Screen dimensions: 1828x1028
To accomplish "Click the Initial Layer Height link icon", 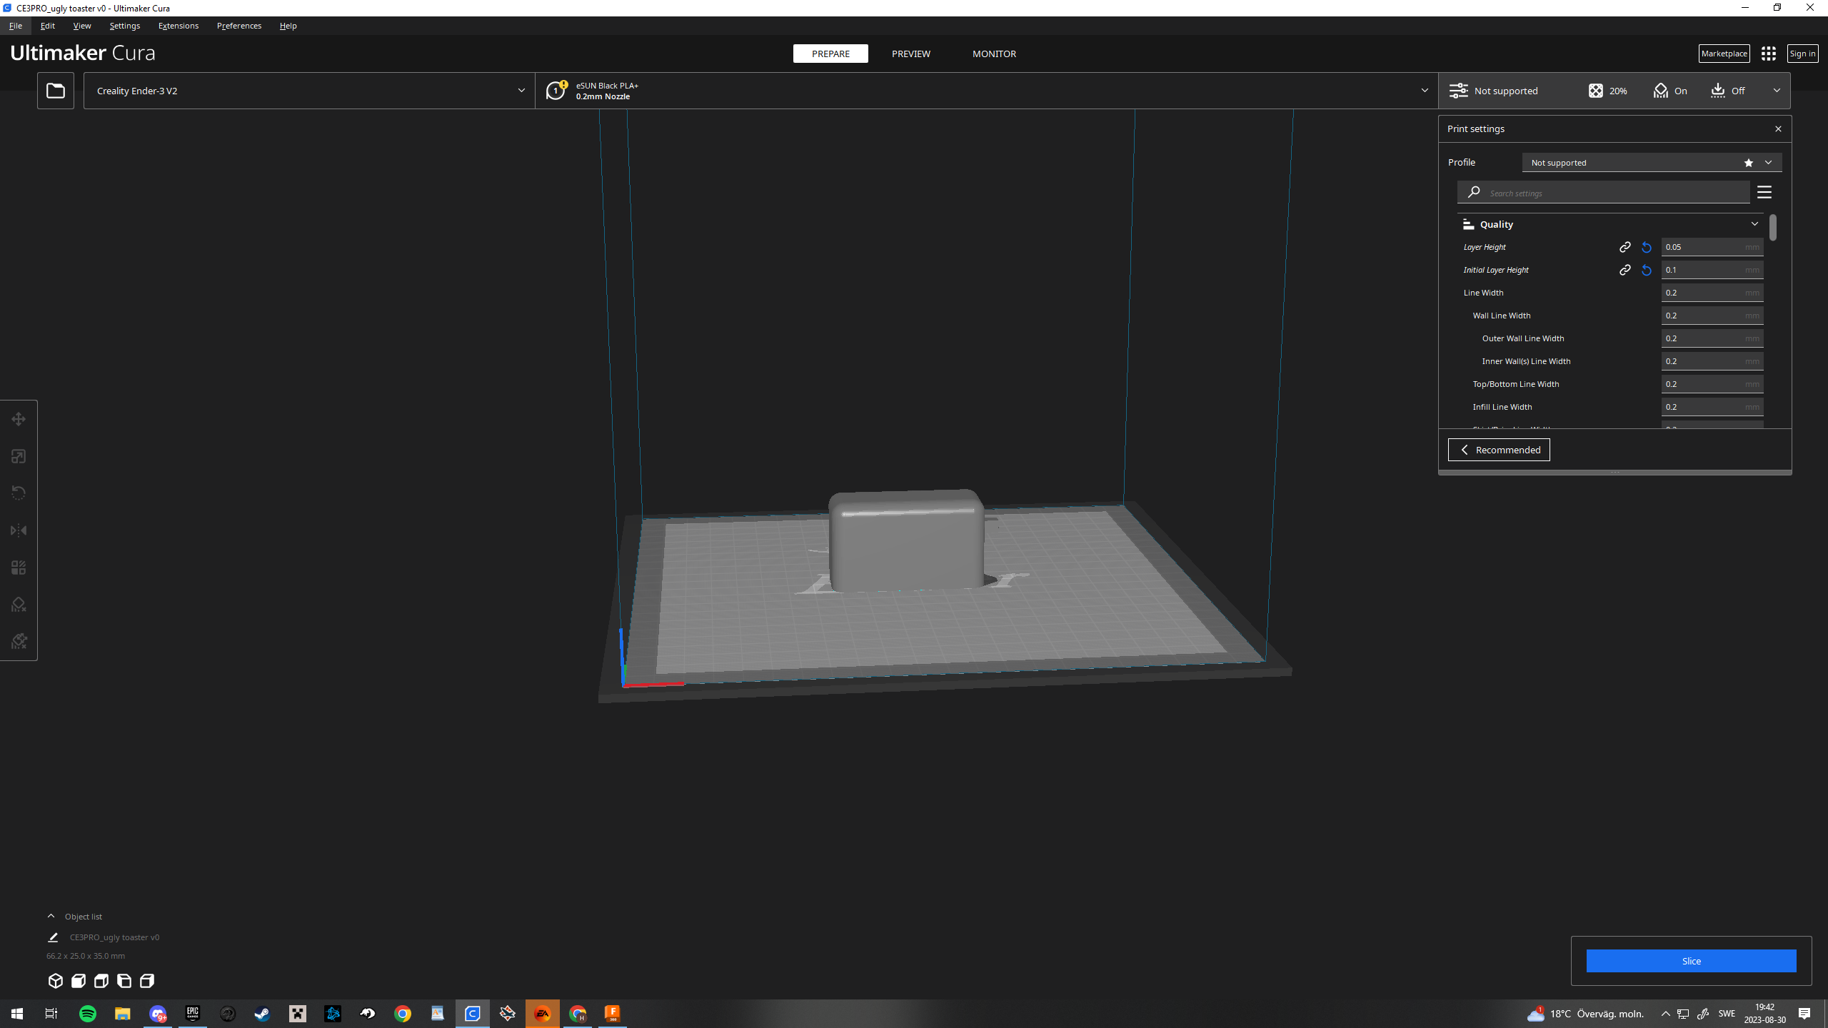I will pyautogui.click(x=1625, y=270).
